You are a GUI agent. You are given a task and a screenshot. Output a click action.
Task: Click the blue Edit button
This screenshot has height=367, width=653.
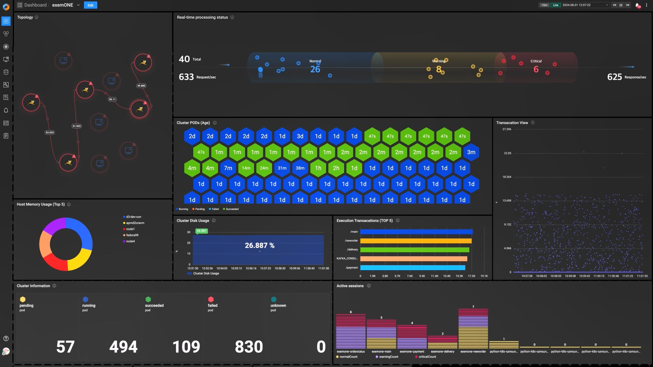(x=90, y=5)
